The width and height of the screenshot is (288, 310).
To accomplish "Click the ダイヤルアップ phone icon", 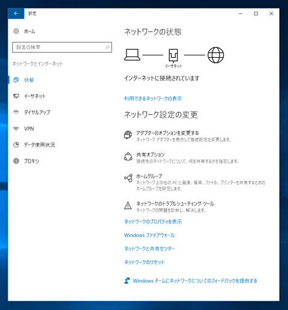I will (16, 112).
